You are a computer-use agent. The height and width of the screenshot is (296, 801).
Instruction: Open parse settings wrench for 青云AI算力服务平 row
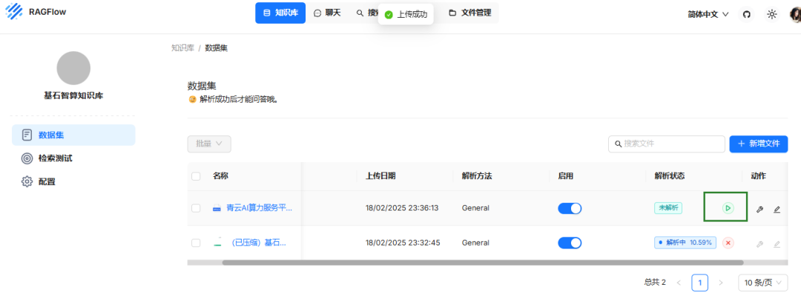759,209
